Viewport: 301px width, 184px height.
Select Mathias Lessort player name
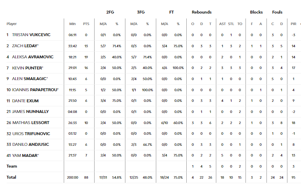coord(31,123)
